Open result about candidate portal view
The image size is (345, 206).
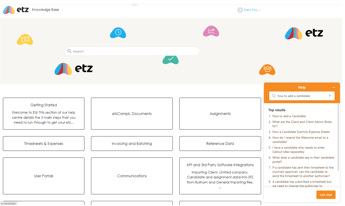(303, 160)
